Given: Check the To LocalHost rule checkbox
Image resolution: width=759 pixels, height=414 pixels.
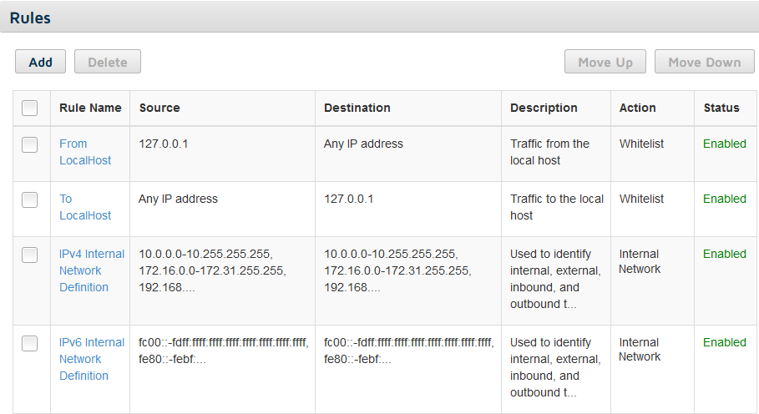Looking at the screenshot, I should pos(29,199).
